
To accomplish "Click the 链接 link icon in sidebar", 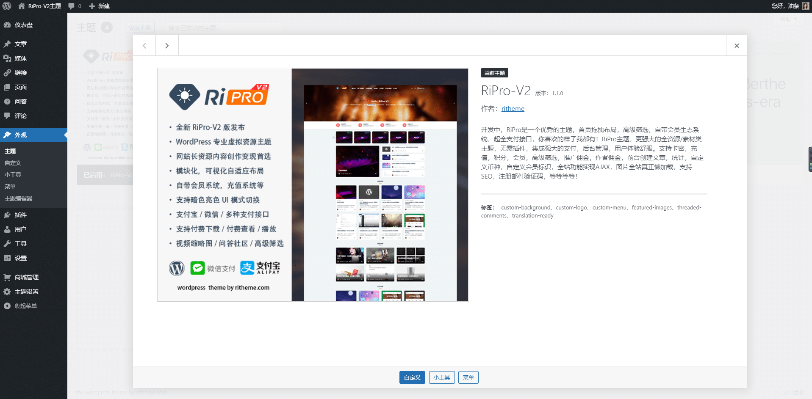I will [x=7, y=73].
